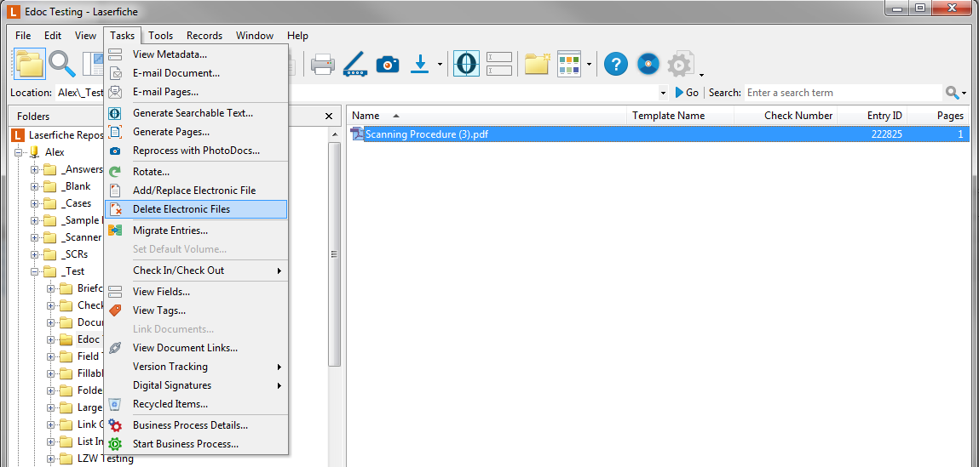Open the File menu
The width and height of the screenshot is (979, 467).
pos(23,36)
